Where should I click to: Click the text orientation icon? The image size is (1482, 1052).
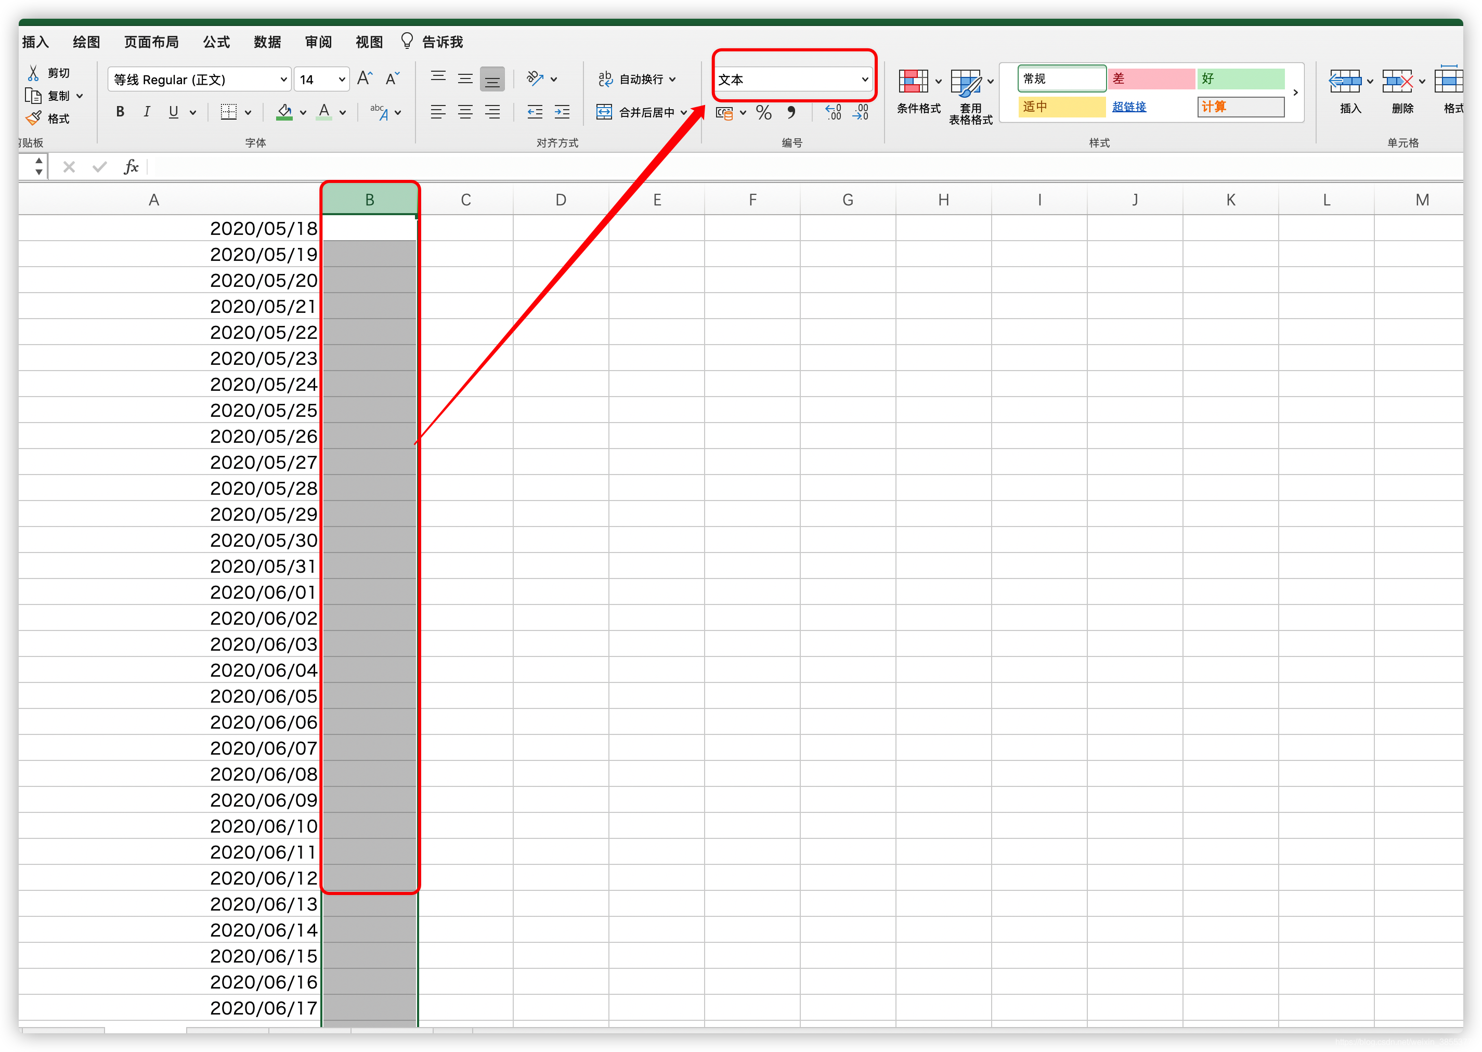point(535,78)
